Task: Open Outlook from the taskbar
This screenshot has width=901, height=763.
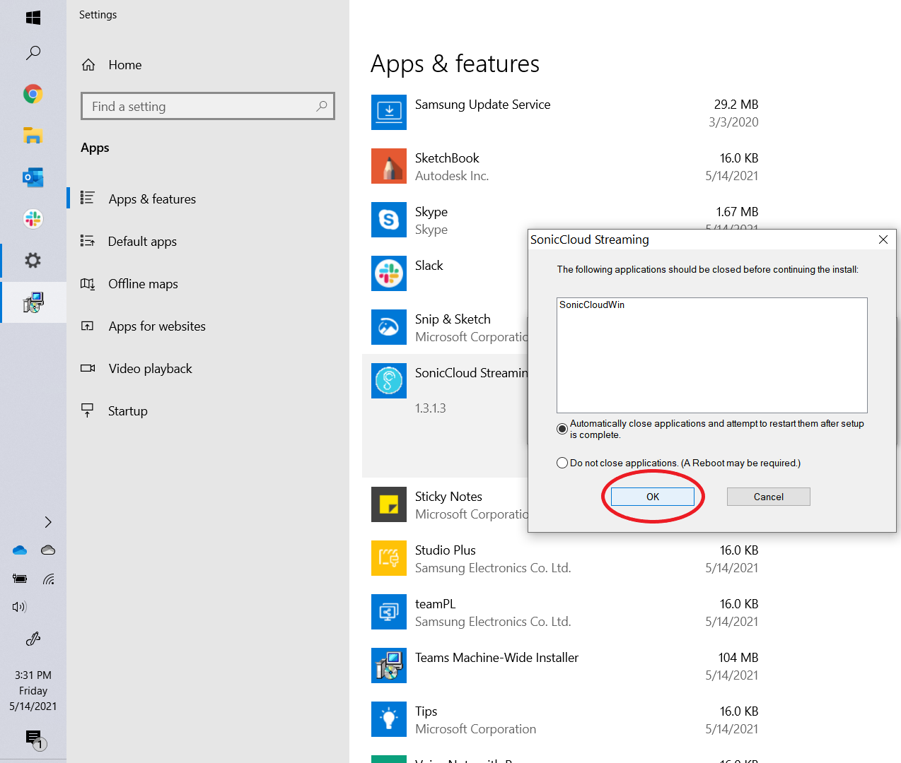Action: pos(33,177)
